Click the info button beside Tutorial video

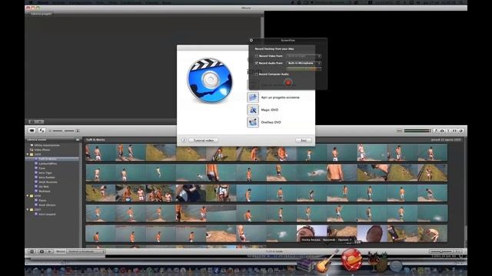(x=184, y=140)
